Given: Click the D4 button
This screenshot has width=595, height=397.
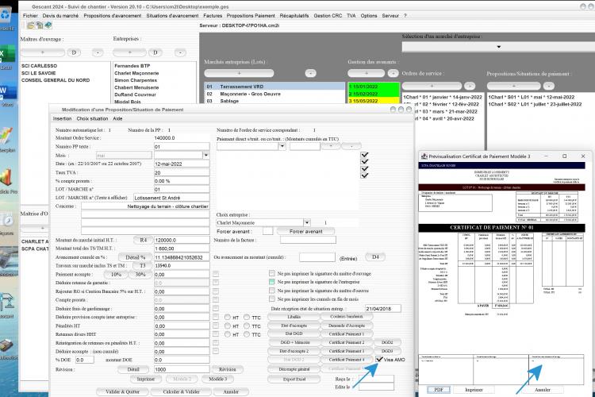Looking at the screenshot, I should 375,256.
